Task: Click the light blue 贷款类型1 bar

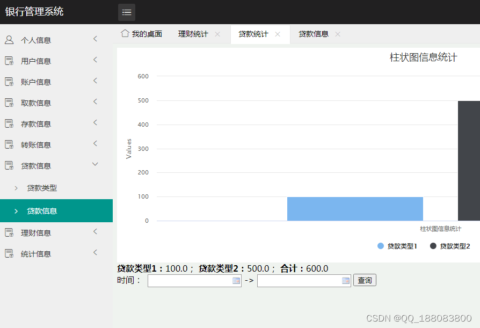Action: pos(355,209)
